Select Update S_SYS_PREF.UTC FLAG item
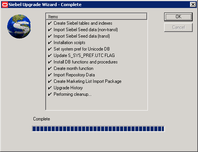 pyautogui.click(x=84, y=55)
